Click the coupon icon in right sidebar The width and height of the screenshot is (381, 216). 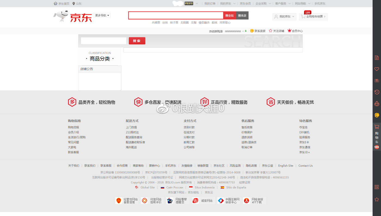[377, 81]
